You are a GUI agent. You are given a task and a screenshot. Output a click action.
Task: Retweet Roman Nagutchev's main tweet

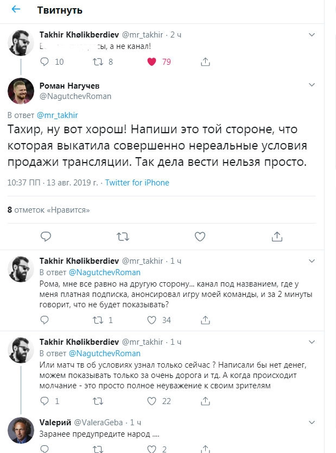123,236
